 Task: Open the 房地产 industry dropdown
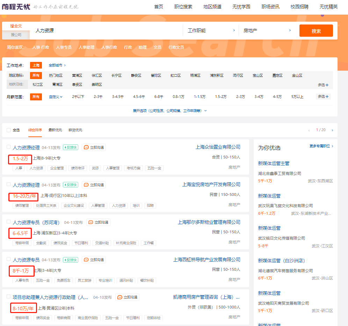point(267,30)
